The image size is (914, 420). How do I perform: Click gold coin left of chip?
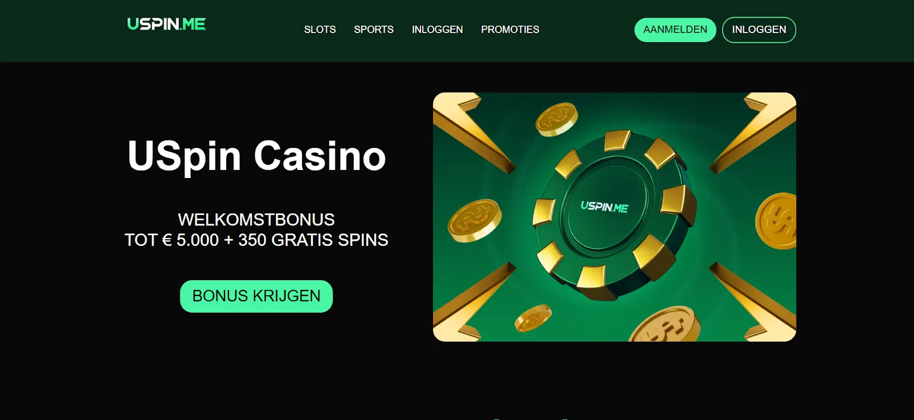tap(474, 221)
